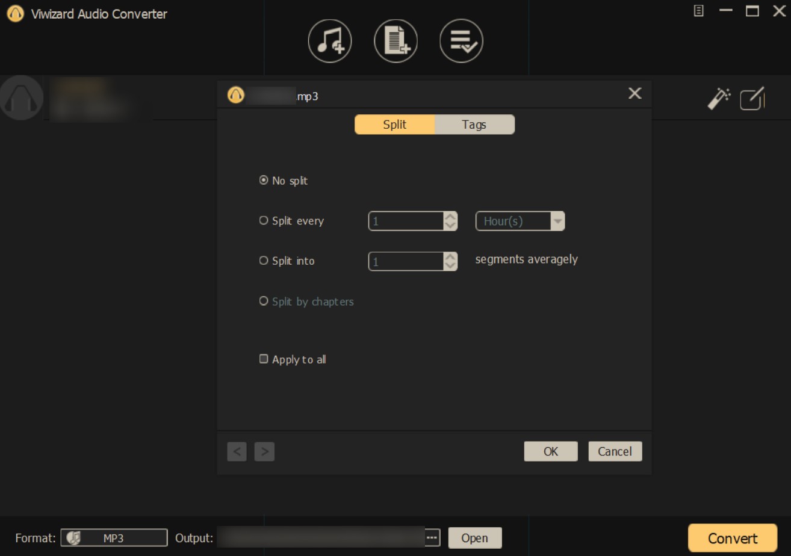791x556 pixels.
Task: Open the MP3 format selector
Action: (114, 537)
